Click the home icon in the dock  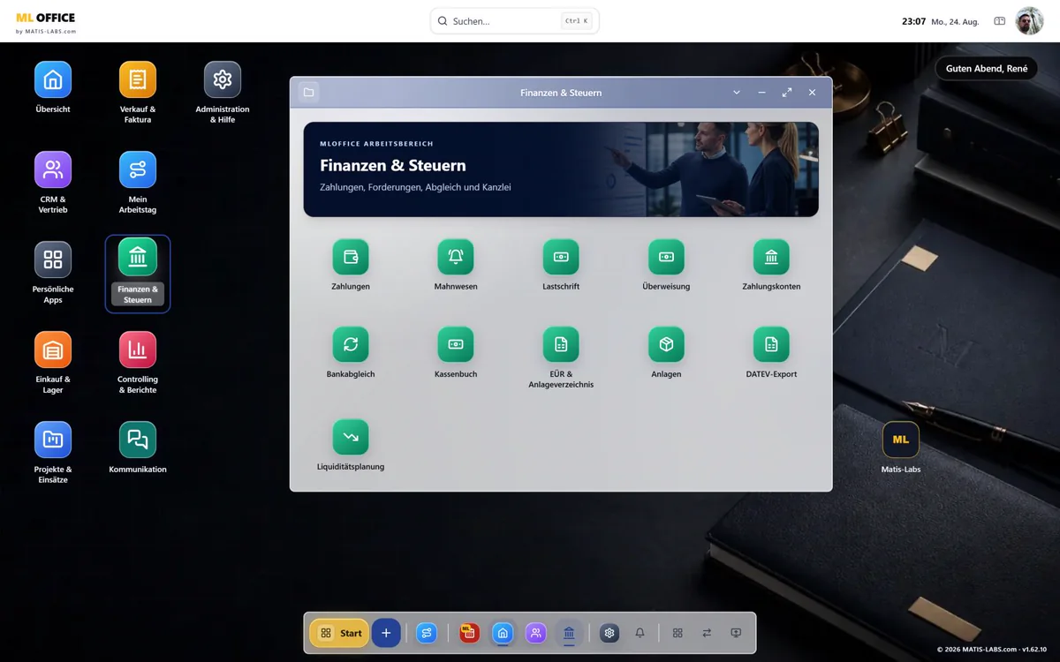point(503,633)
